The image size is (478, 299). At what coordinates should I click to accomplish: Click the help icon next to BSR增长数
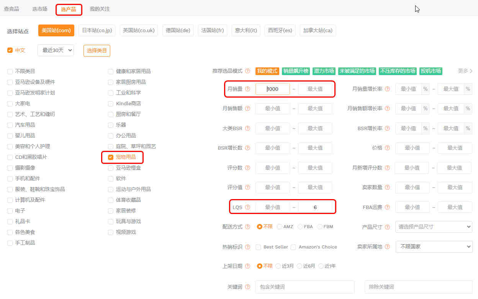click(x=247, y=148)
